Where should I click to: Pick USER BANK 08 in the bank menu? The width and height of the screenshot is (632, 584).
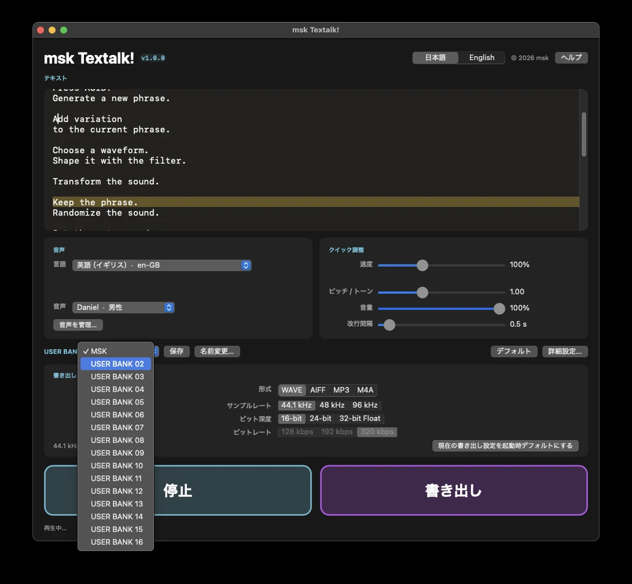click(x=116, y=440)
